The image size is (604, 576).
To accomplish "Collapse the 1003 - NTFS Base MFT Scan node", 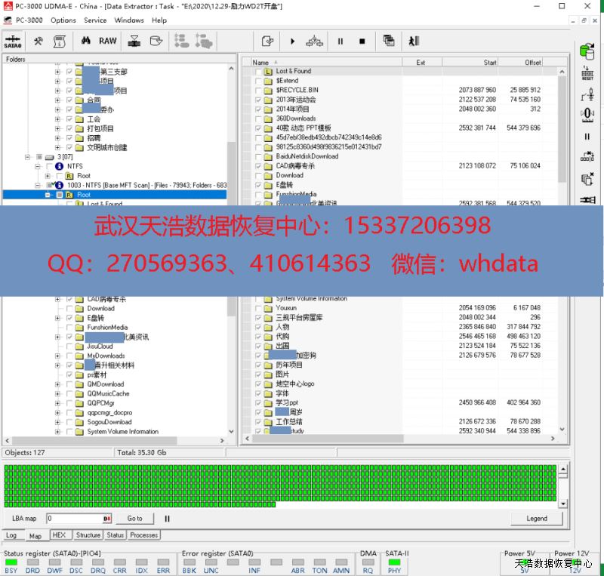I will (39, 185).
